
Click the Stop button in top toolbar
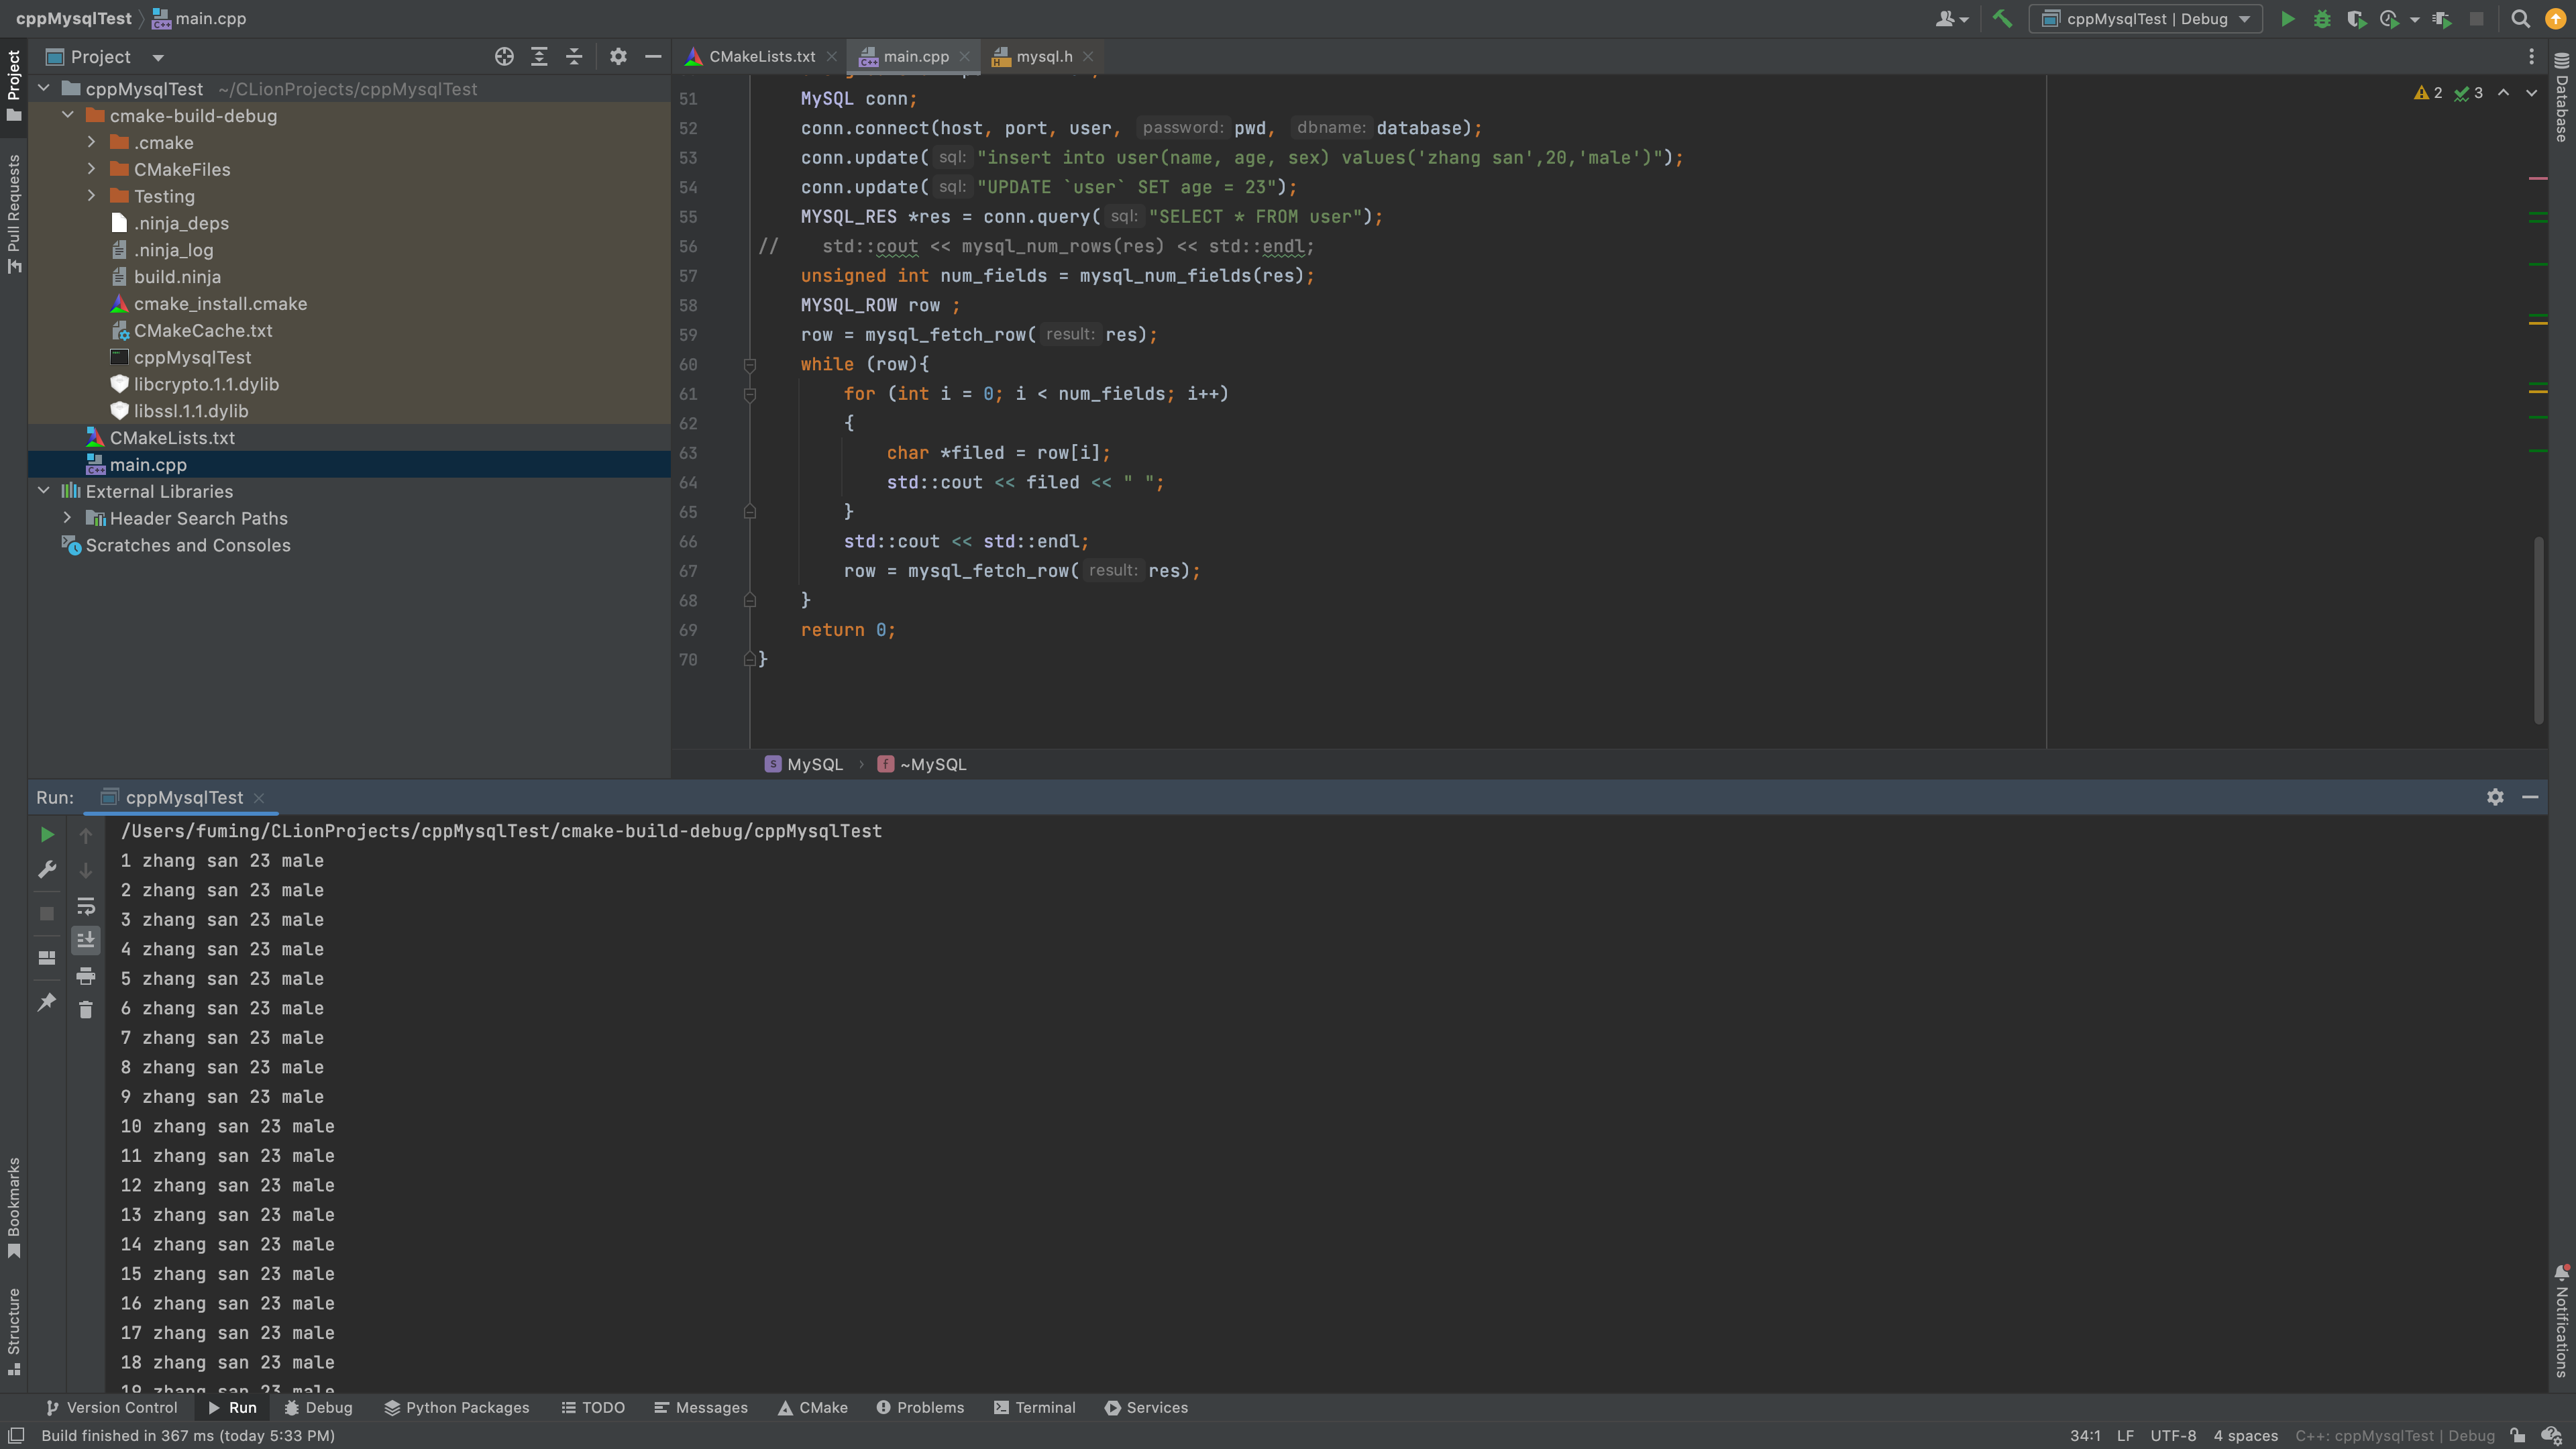[x=2477, y=19]
